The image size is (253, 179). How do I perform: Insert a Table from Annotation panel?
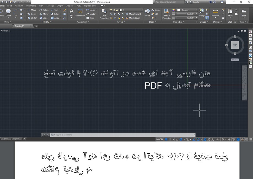[90, 18]
